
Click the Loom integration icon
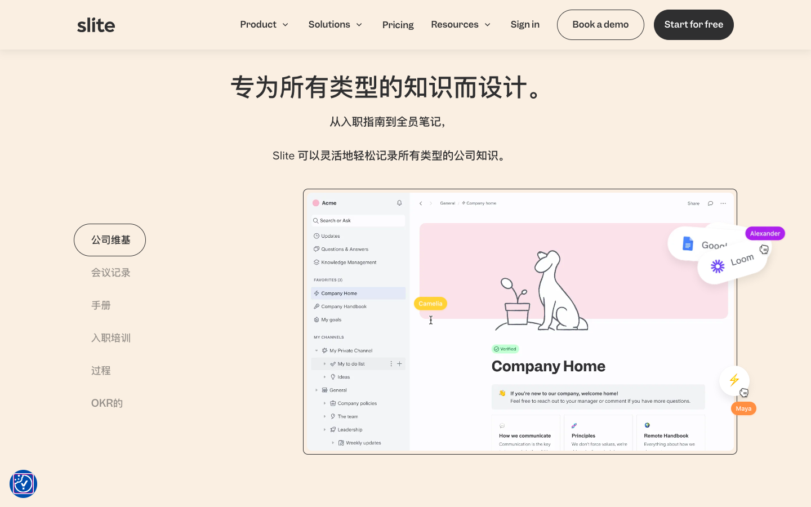tap(717, 266)
